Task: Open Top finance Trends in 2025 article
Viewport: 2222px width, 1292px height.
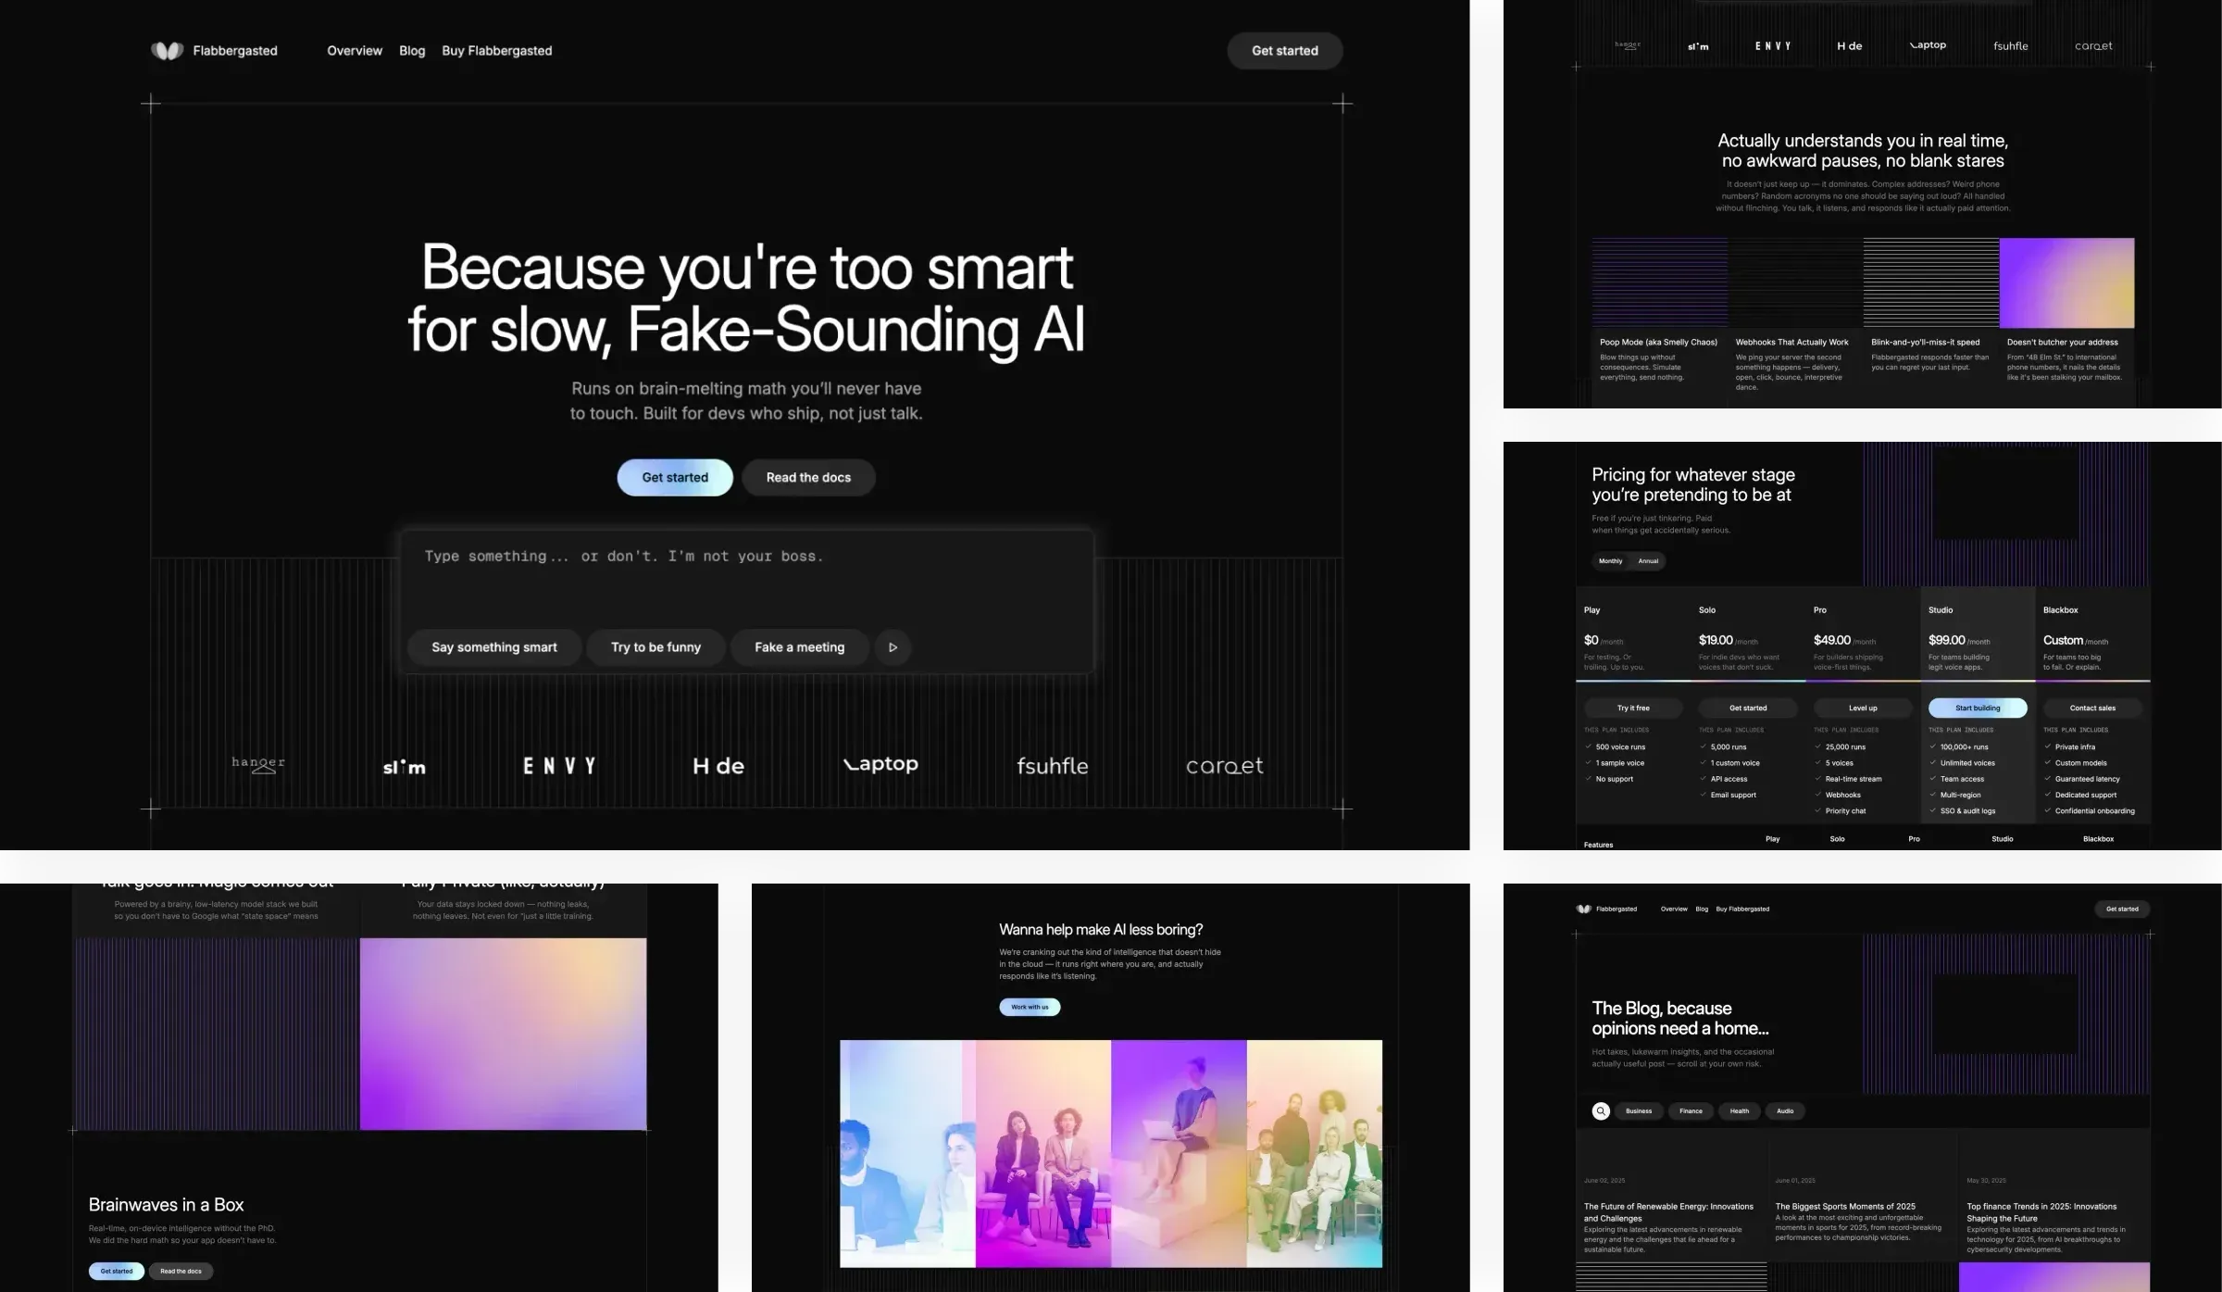Action: 2041,1212
